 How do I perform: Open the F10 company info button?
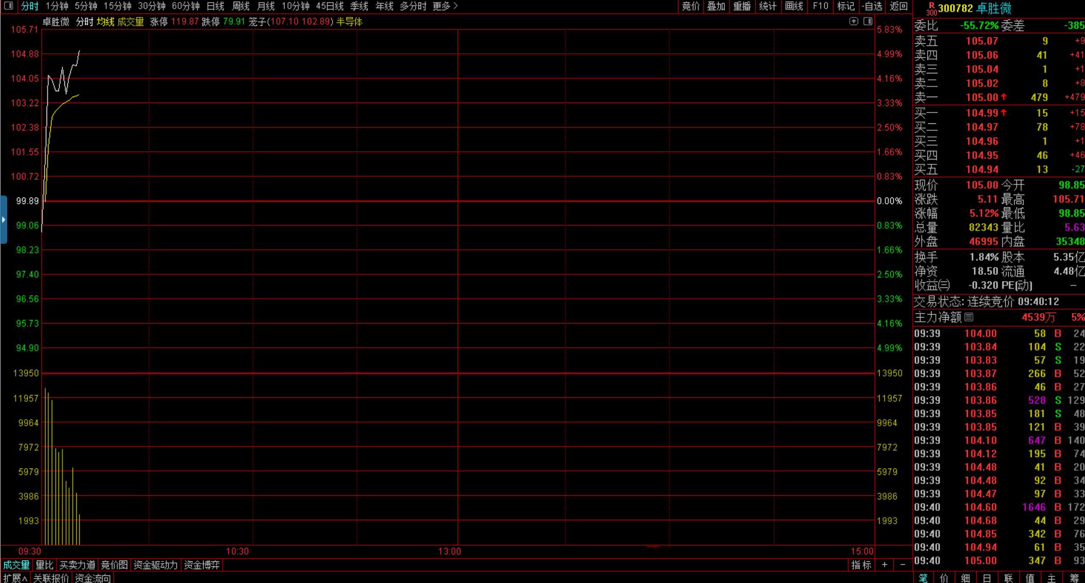(x=820, y=6)
